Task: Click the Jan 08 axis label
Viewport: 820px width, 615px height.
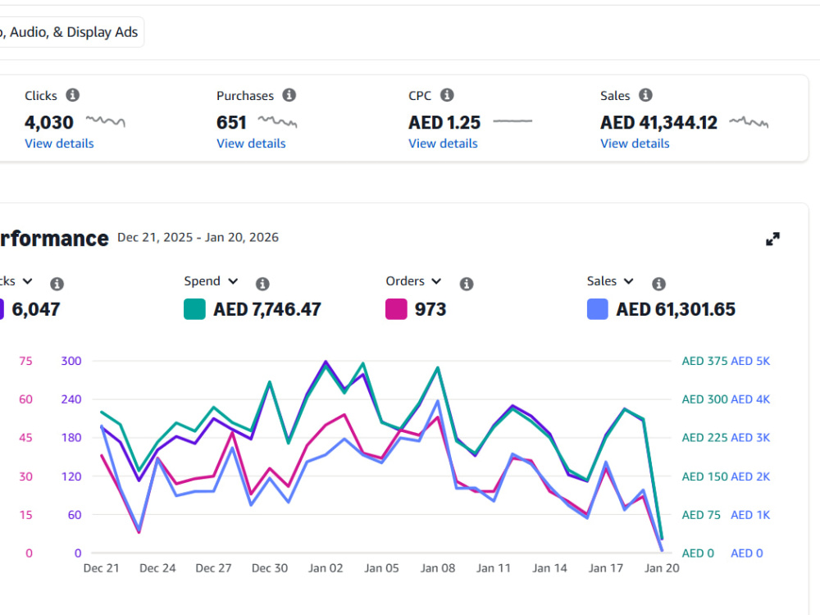Action: point(438,568)
